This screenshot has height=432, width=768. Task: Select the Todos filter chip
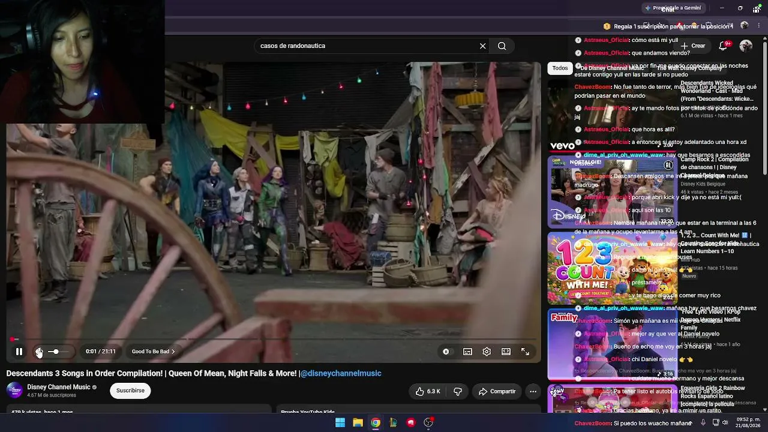pyautogui.click(x=560, y=68)
